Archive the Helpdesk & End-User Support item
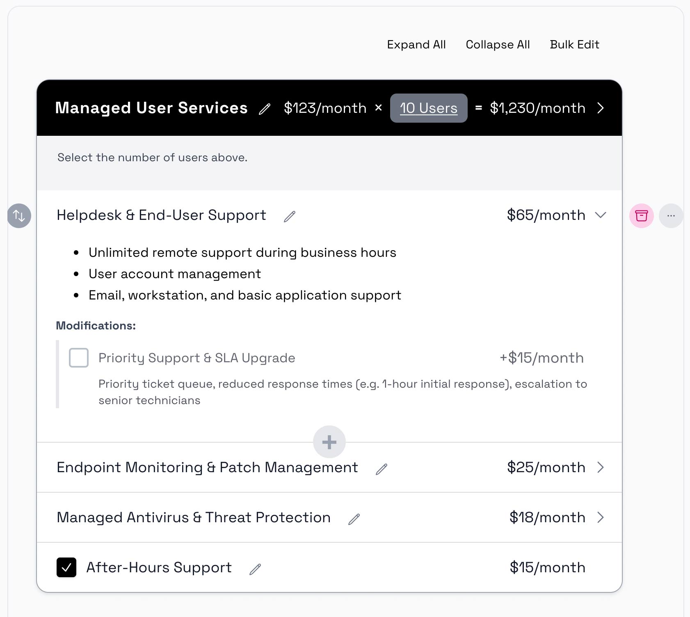 point(642,215)
